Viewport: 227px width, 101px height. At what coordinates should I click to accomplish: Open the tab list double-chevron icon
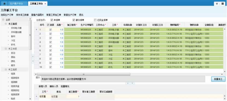tap(217, 4)
